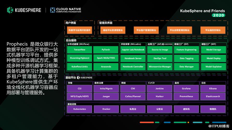Click the 用户界面 section heading
Screen dimensions: 232x130
click(x=71, y=23)
